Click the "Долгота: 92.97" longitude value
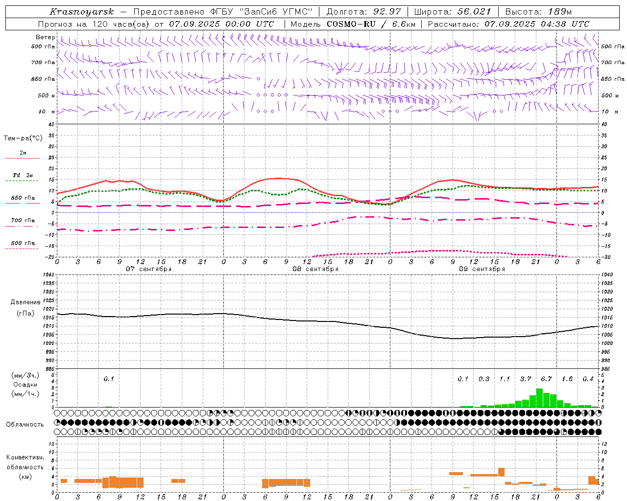Screen dimensions: 627x501 (x=363, y=12)
